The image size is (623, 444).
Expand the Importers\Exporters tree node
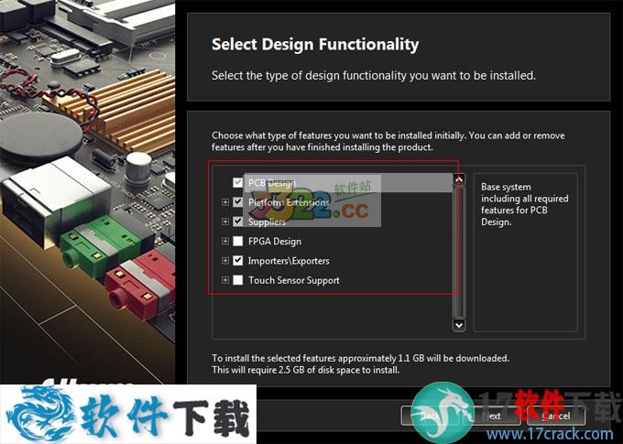point(225,261)
